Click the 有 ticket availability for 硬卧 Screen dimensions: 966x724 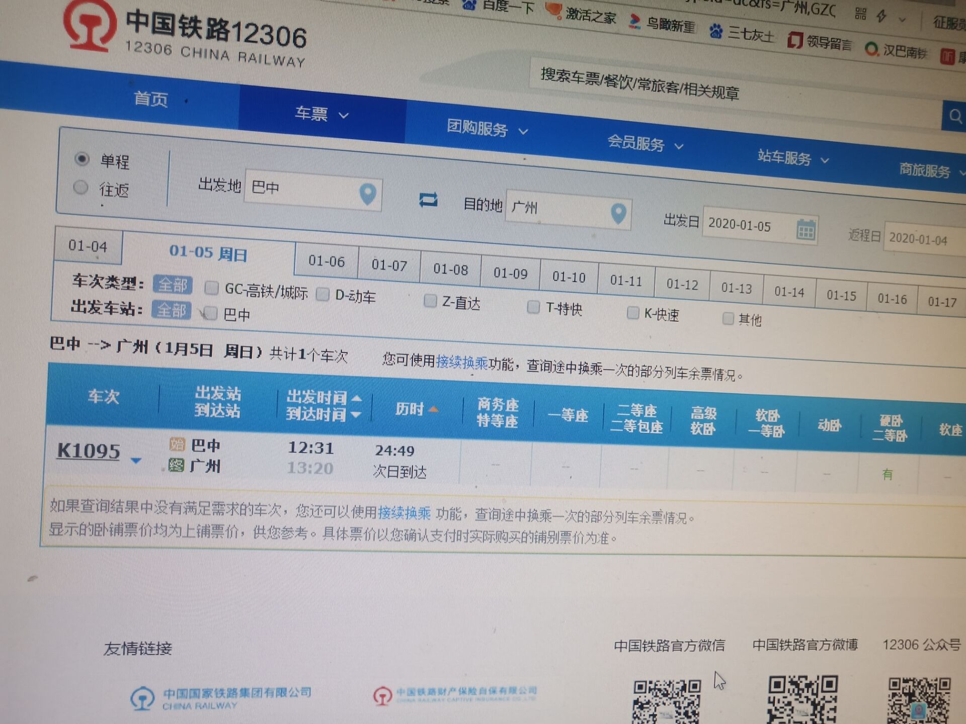(x=888, y=474)
